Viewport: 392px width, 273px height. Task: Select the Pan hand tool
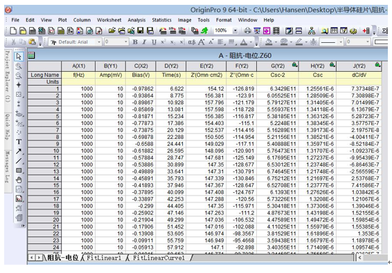click(x=19, y=180)
